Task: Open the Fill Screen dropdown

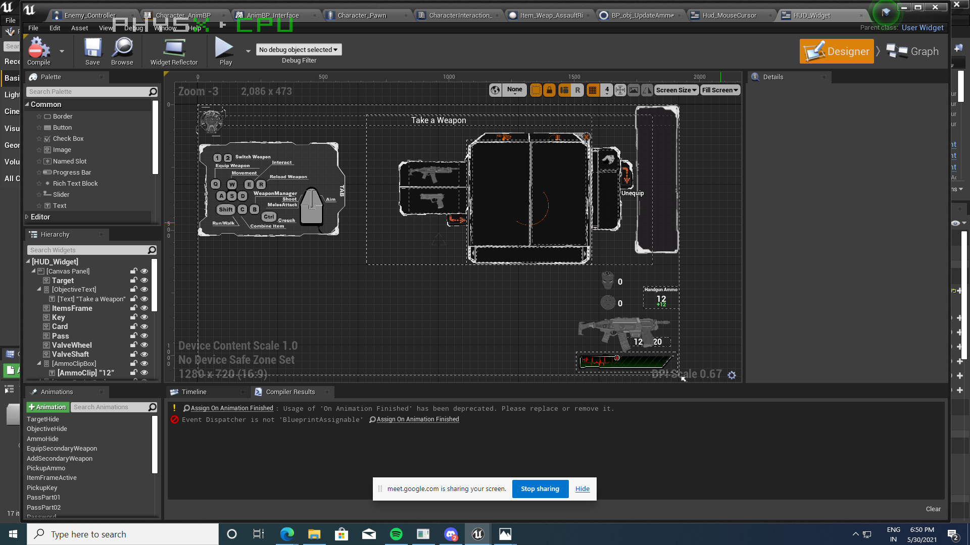Action: click(720, 90)
